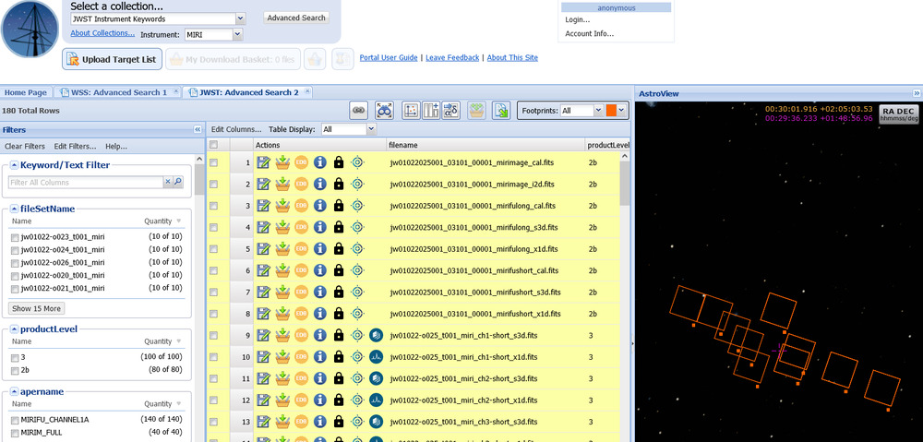This screenshot has height=442, width=923.
Task: Go to the Home Page tab
Action: pos(25,92)
